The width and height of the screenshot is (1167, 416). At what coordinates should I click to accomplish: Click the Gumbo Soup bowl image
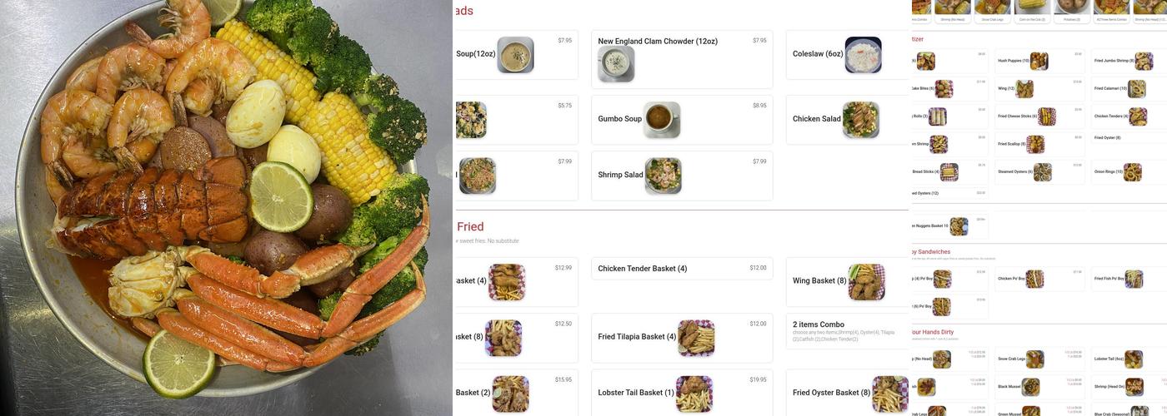[662, 120]
